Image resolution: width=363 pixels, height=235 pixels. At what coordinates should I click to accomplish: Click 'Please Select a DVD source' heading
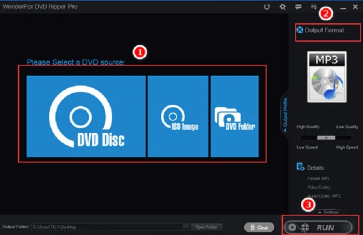[76, 62]
